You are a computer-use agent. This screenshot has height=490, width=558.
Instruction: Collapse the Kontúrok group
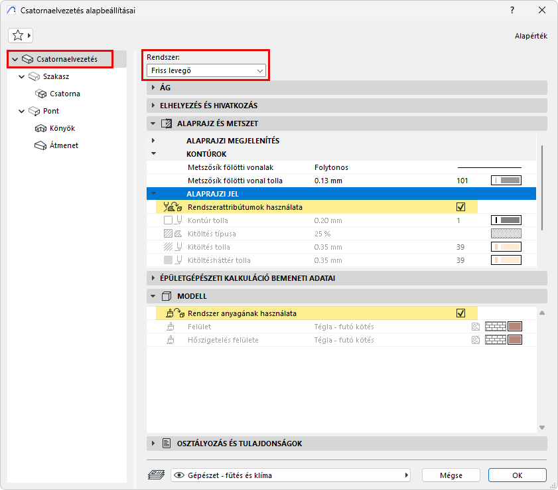tap(153, 154)
